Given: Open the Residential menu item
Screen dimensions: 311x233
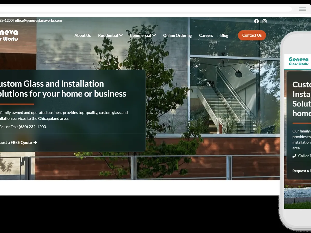Looking at the screenshot, I should [x=108, y=35].
